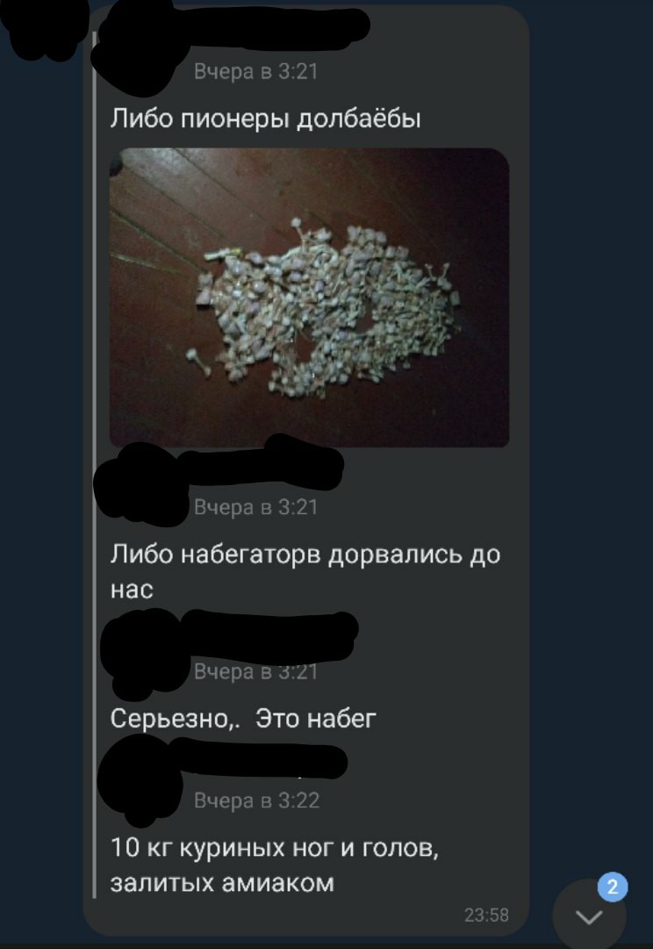
Task: Tap the "Вчера в 3:21" timestamp below the photo
Action: (255, 507)
